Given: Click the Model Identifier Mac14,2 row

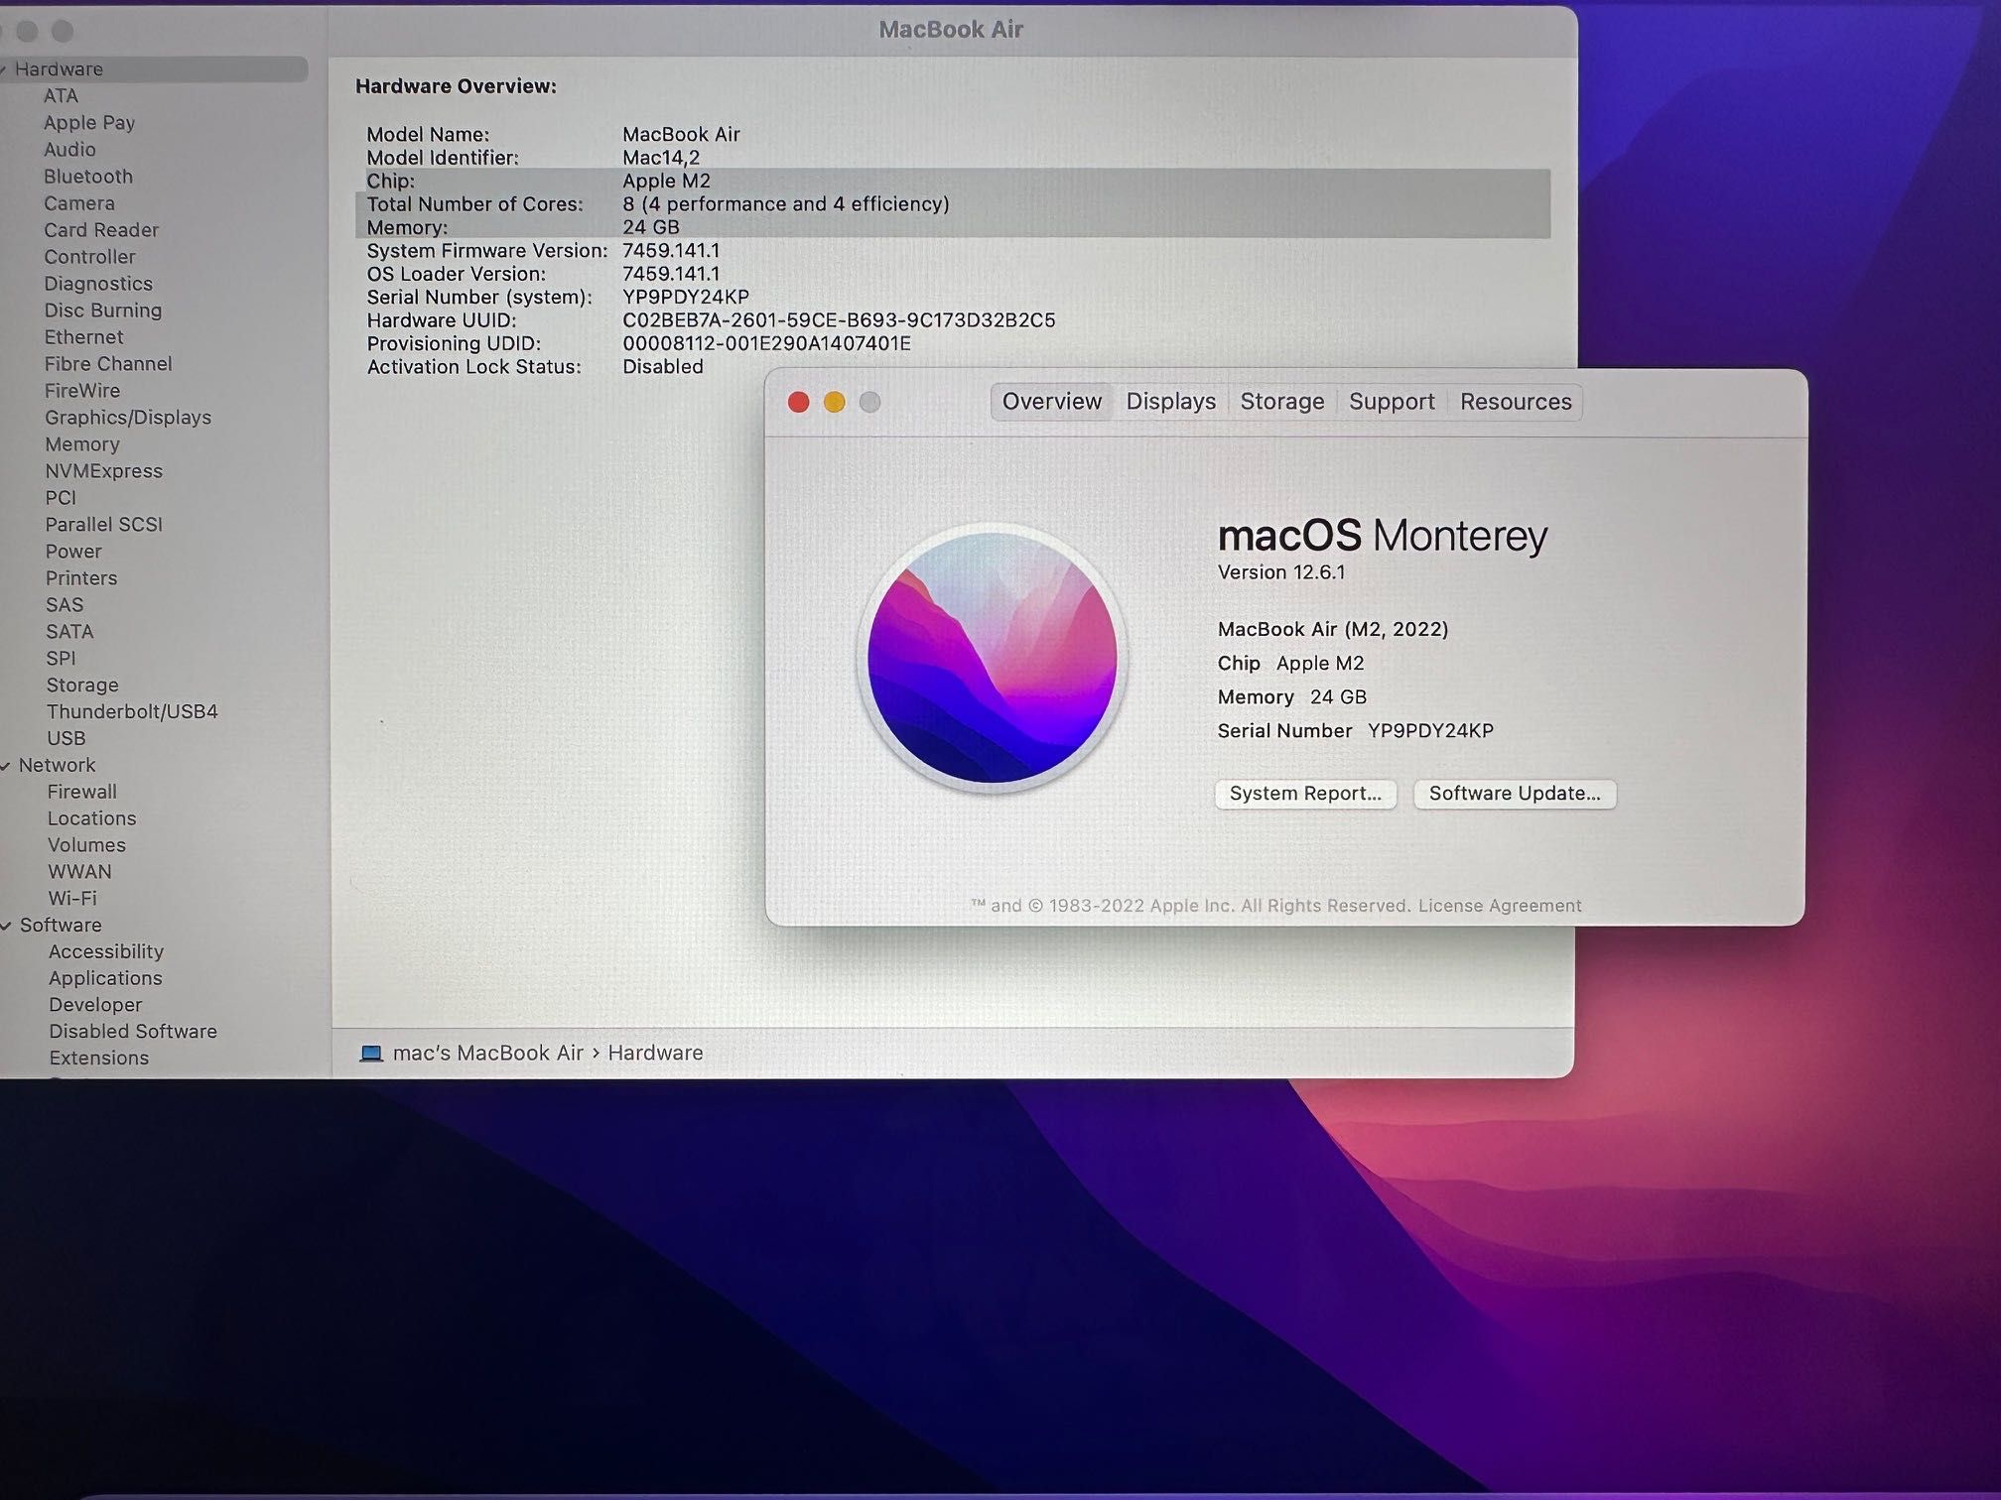Looking at the screenshot, I should (533, 159).
